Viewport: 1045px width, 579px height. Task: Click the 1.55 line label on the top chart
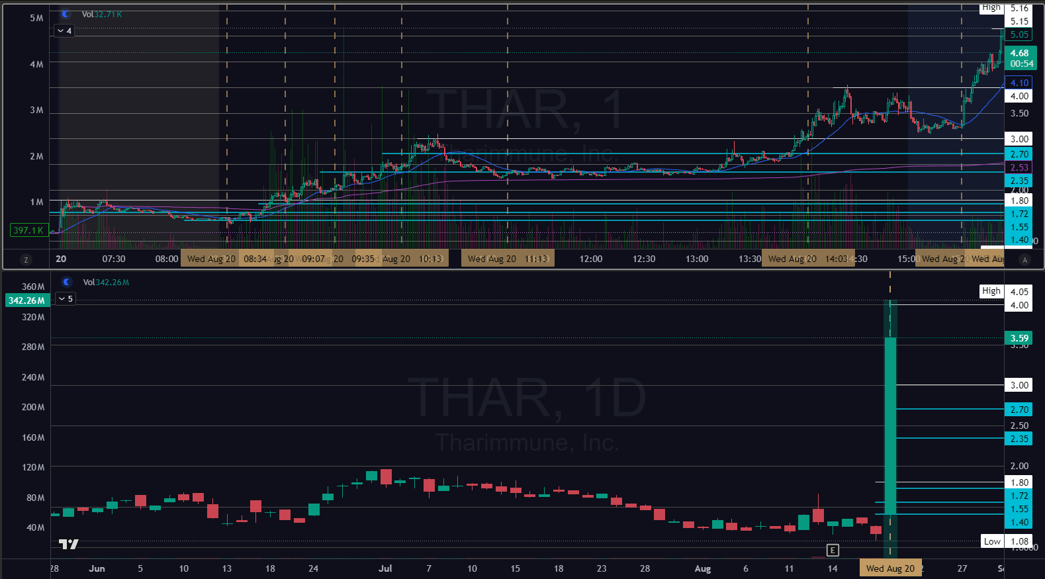tap(1019, 227)
